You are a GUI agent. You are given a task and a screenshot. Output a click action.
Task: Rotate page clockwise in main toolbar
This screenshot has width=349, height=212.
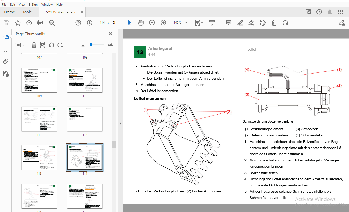[285, 23]
